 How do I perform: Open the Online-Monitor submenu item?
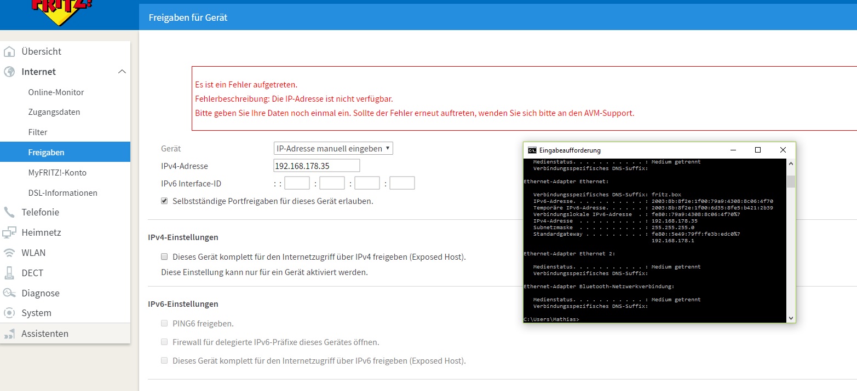tap(56, 92)
